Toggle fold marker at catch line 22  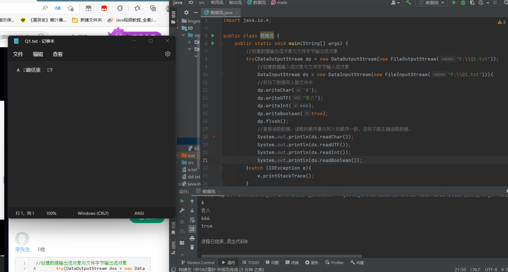click(221, 168)
